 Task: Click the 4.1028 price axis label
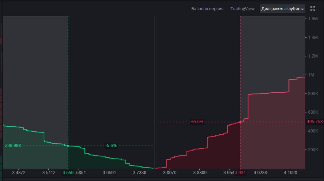pos(290,173)
